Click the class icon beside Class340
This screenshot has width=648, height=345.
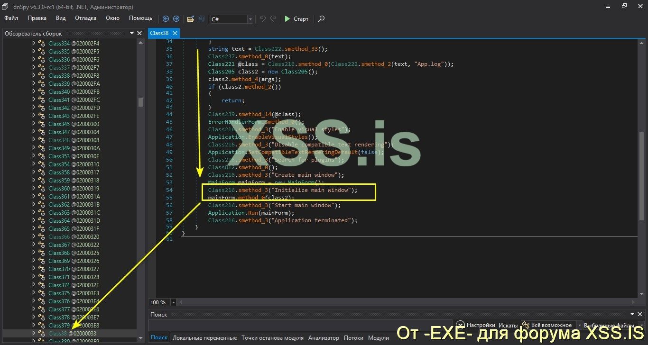coord(42,91)
